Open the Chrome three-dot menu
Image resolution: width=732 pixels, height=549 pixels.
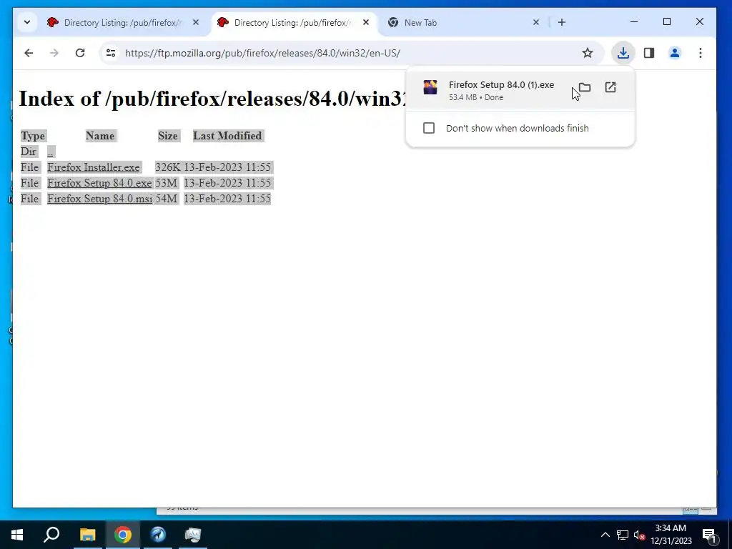701,53
